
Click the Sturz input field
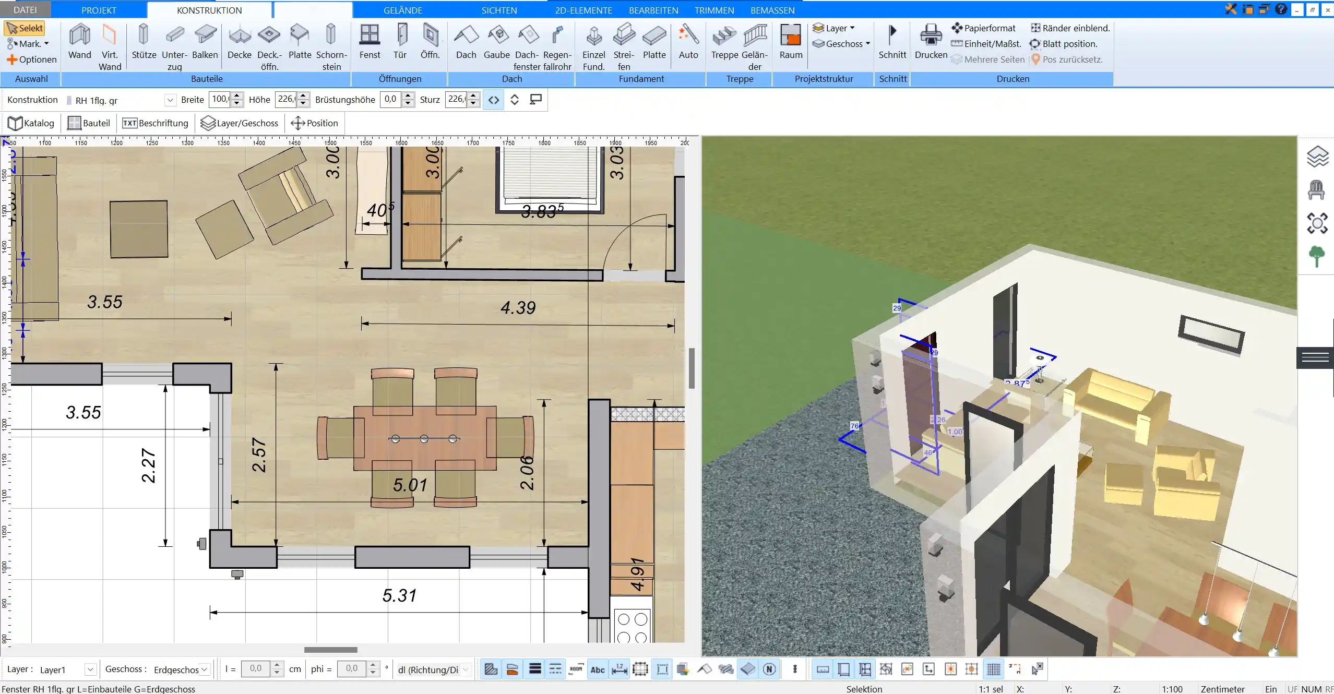[x=456, y=99]
